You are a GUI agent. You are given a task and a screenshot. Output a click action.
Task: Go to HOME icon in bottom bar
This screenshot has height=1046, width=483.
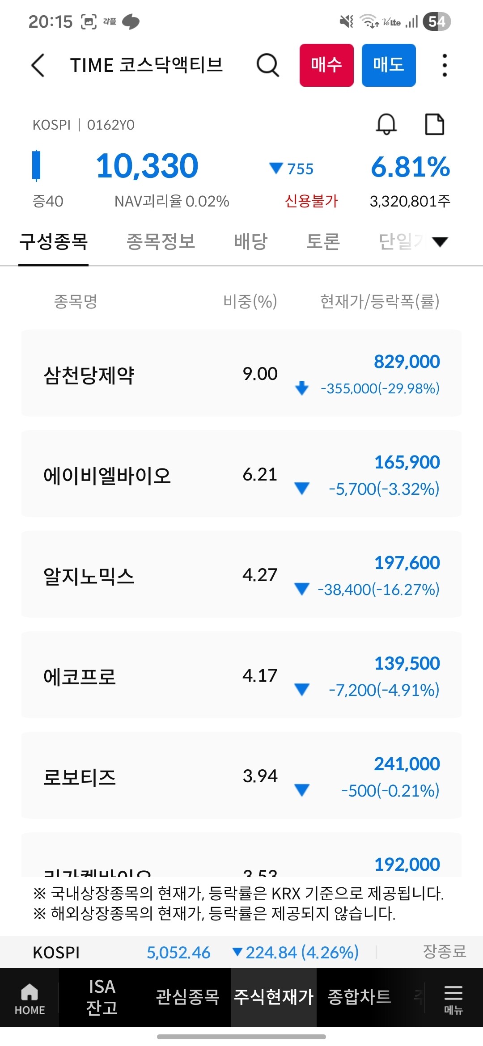[x=30, y=998]
